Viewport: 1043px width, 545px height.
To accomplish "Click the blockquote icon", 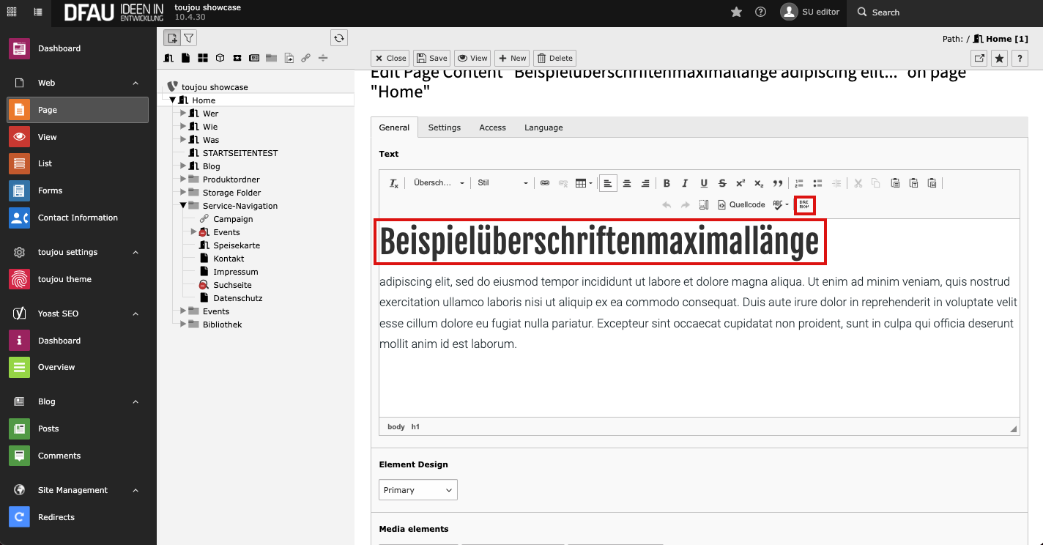I will (778, 184).
